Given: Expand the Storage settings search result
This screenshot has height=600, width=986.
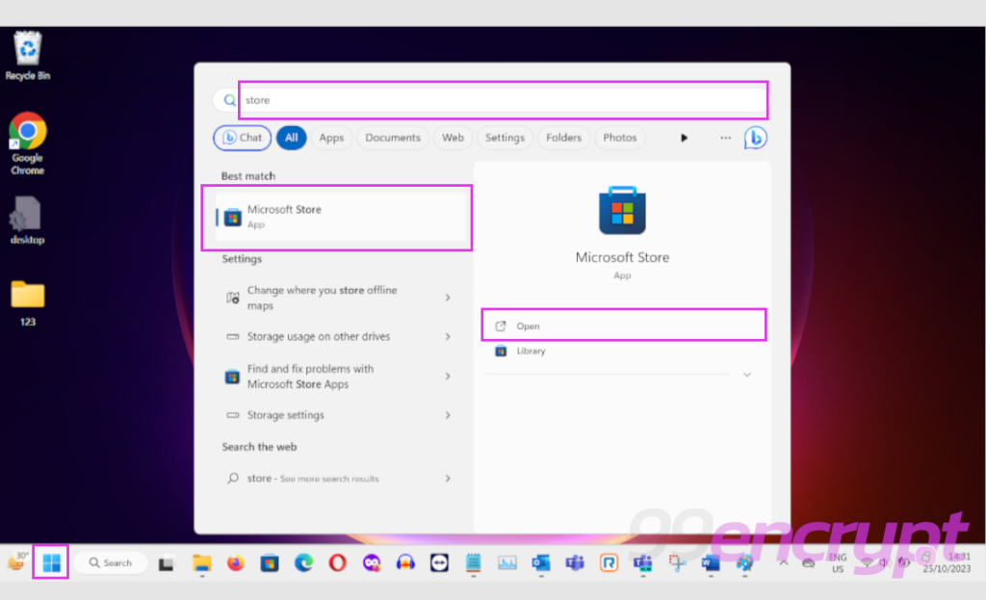Looking at the screenshot, I should [x=448, y=414].
